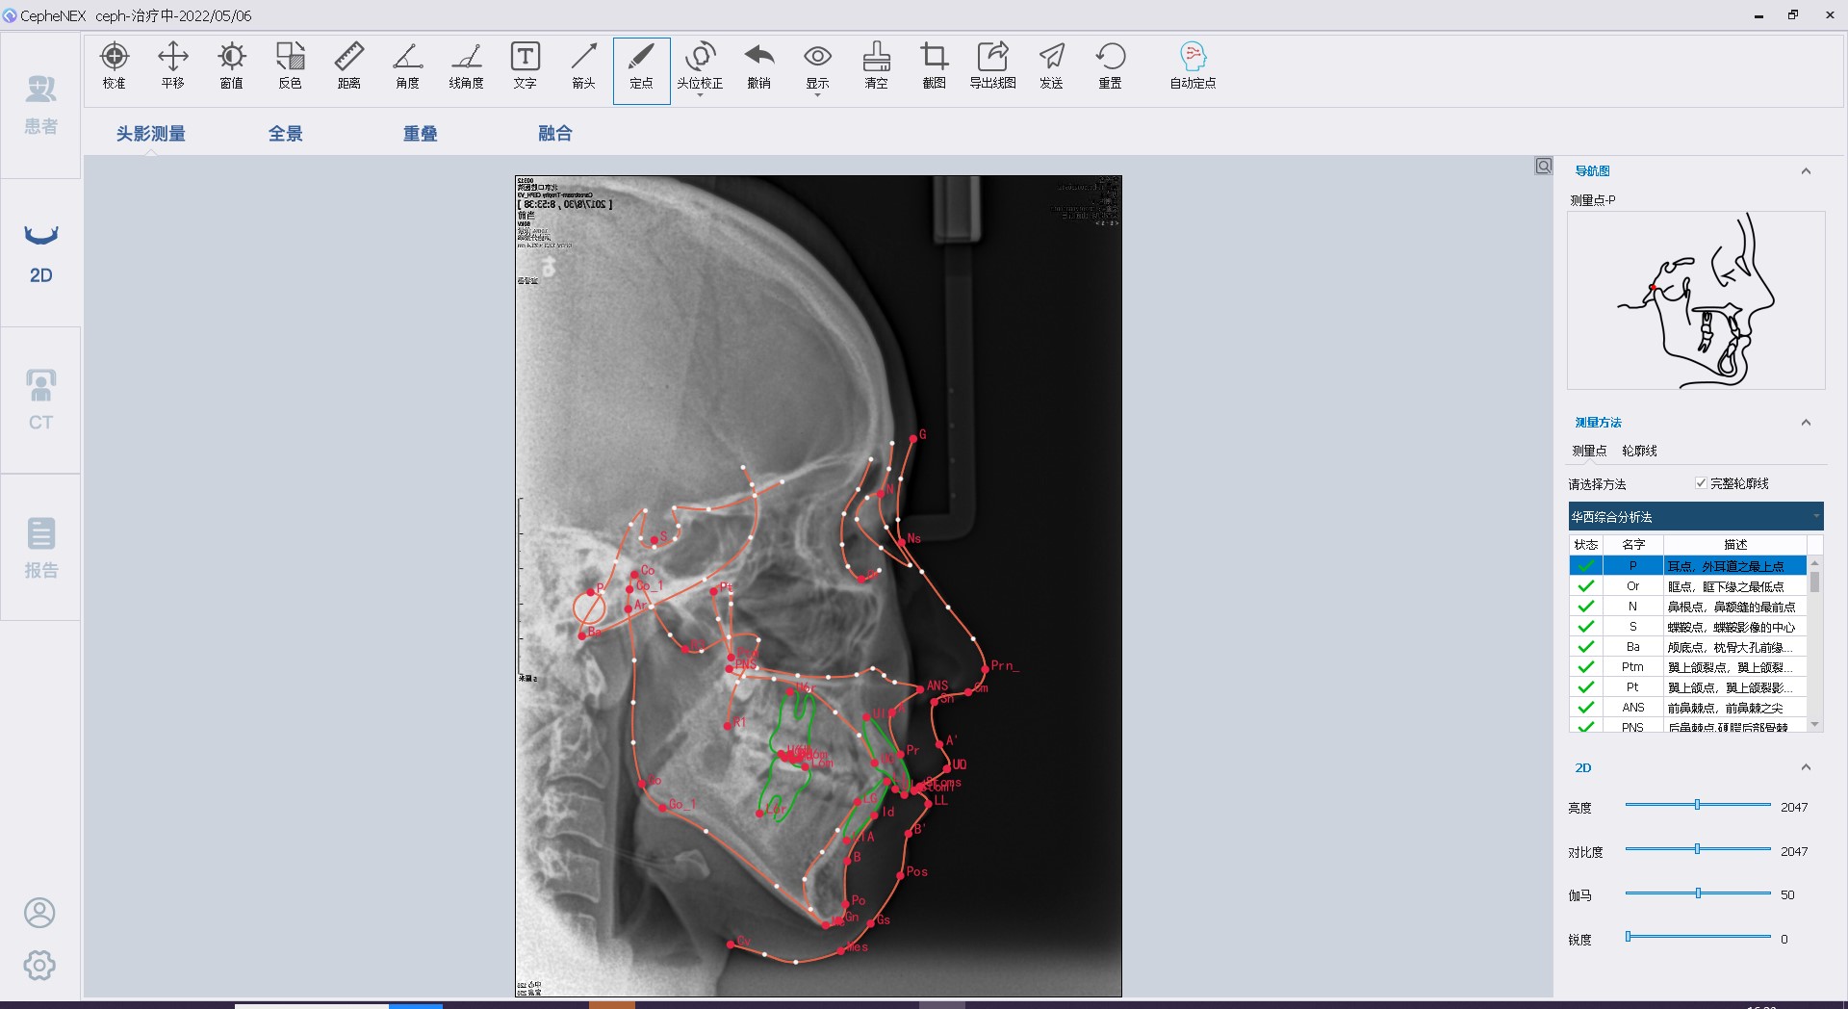1848x1009 pixels.
Task: Collapse the 导航图 panel
Action: pos(1806,171)
